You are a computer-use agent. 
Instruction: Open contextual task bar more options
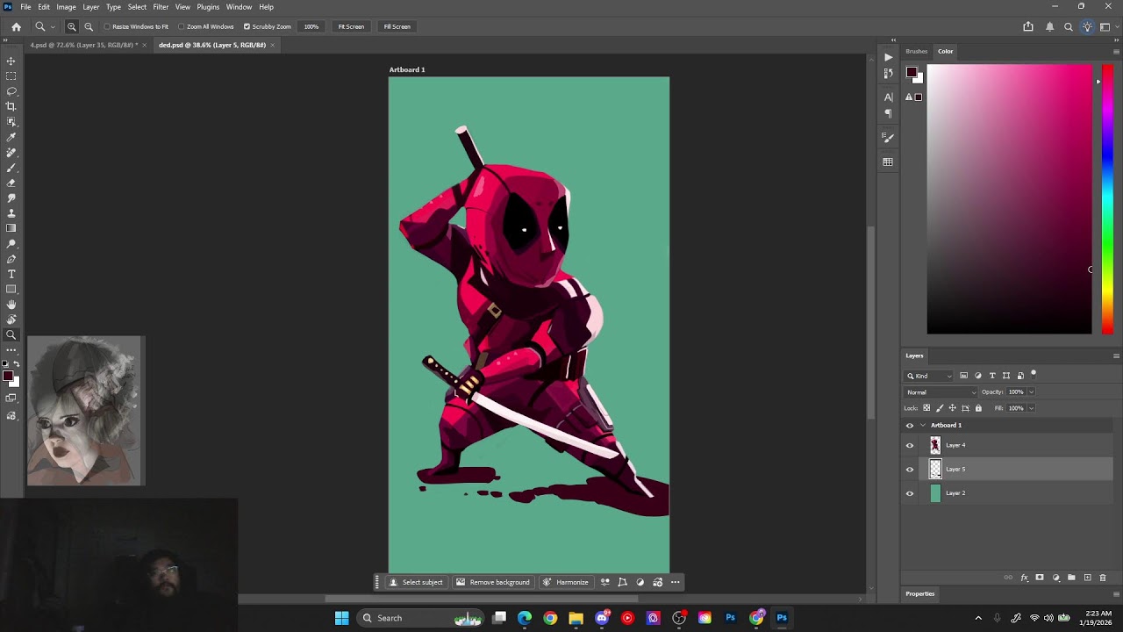click(x=676, y=582)
